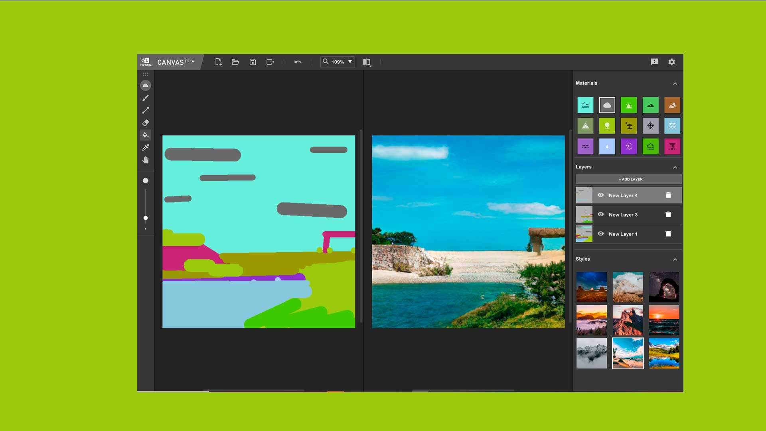
Task: Hide the New Layer 4 layer
Action: tap(601, 195)
